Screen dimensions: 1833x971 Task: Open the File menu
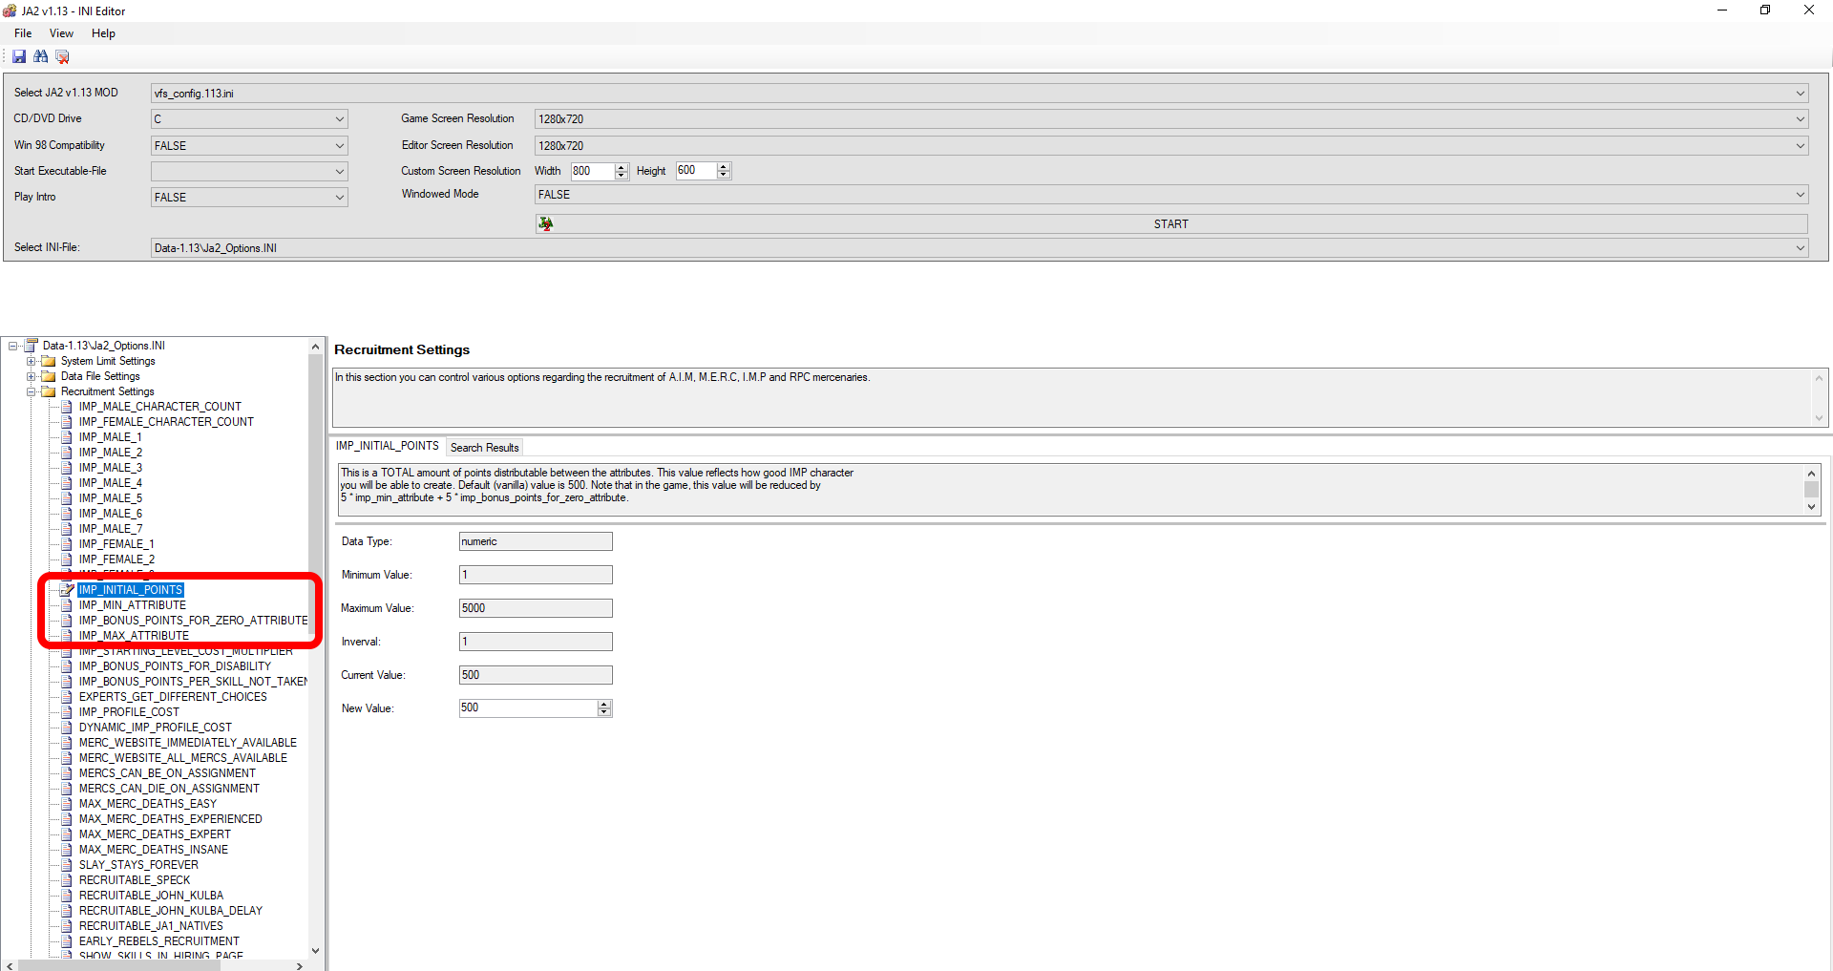click(23, 33)
